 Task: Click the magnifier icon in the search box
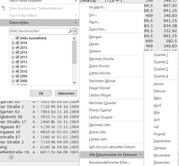(x=70, y=31)
